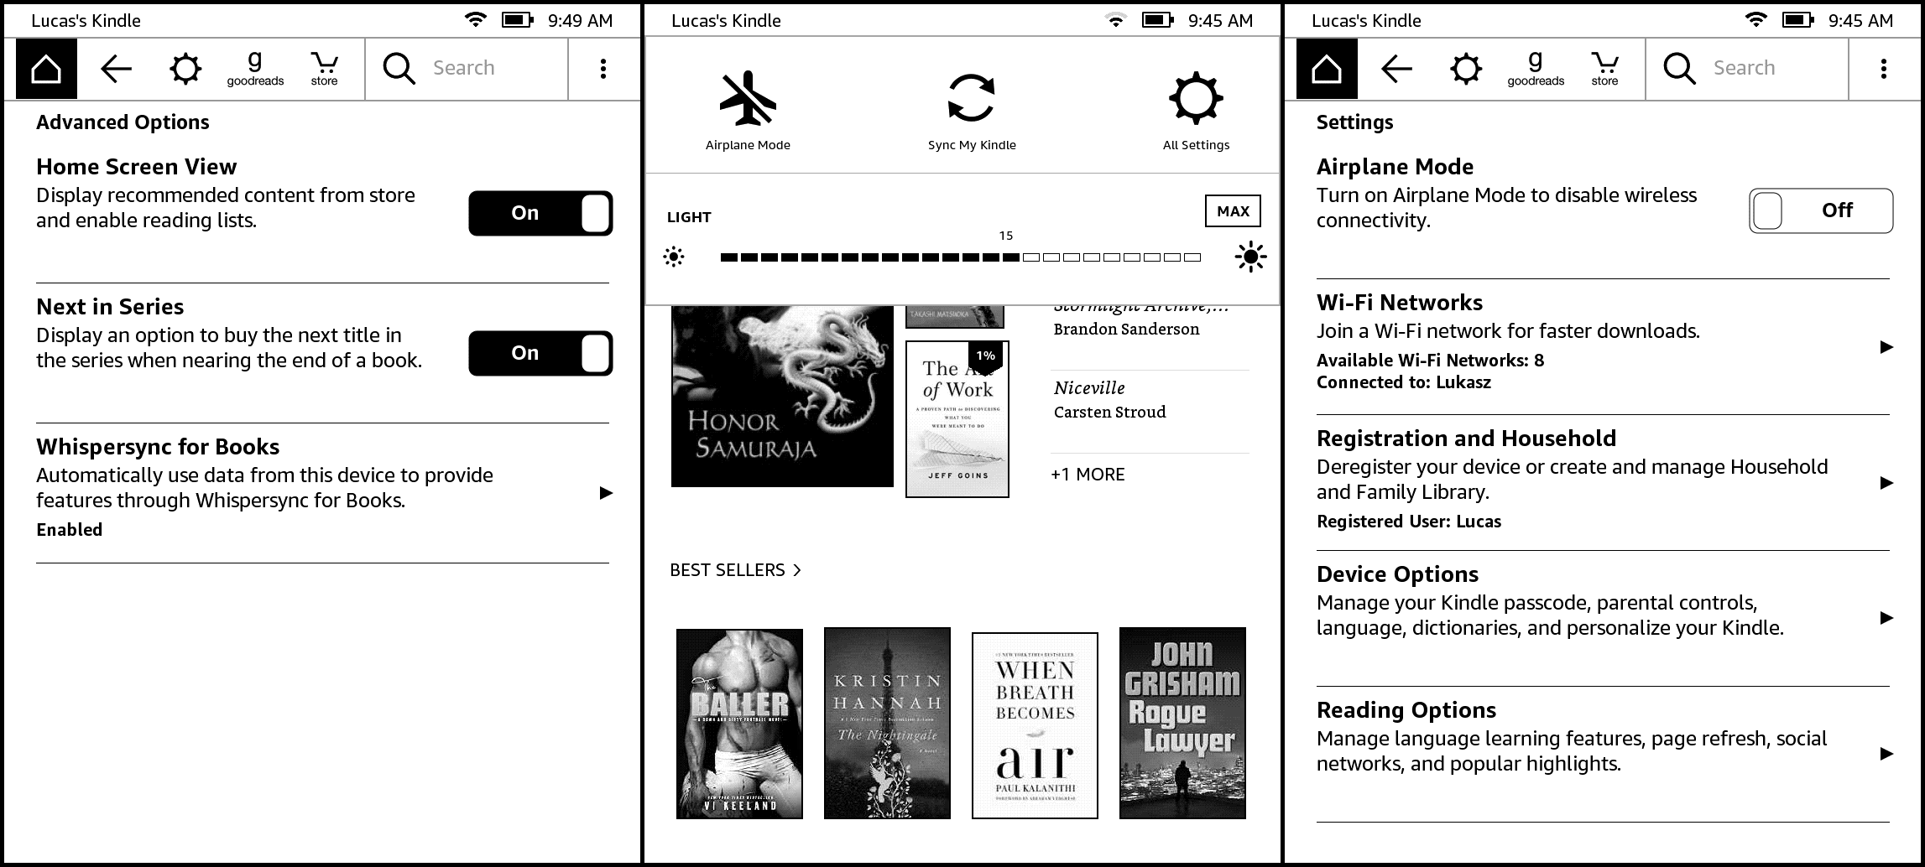Tap the dim light sun icon
The height and width of the screenshot is (867, 1925).
point(674,257)
